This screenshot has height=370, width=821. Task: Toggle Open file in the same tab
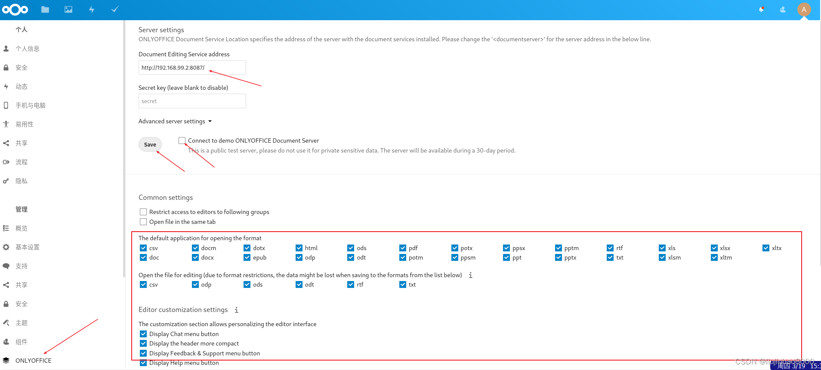click(143, 222)
